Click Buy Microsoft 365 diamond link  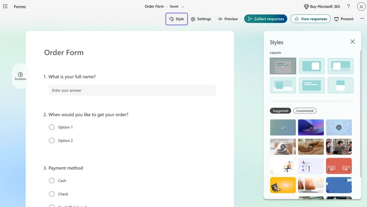point(322,7)
